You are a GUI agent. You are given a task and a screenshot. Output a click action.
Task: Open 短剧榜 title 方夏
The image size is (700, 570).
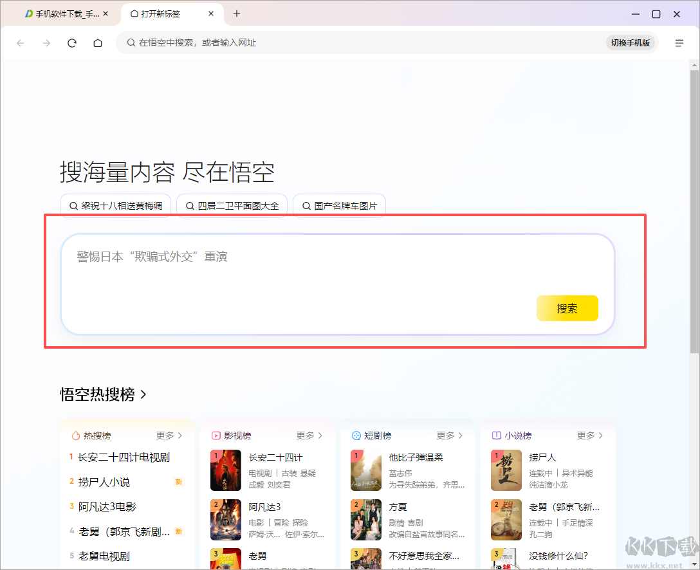pos(398,507)
